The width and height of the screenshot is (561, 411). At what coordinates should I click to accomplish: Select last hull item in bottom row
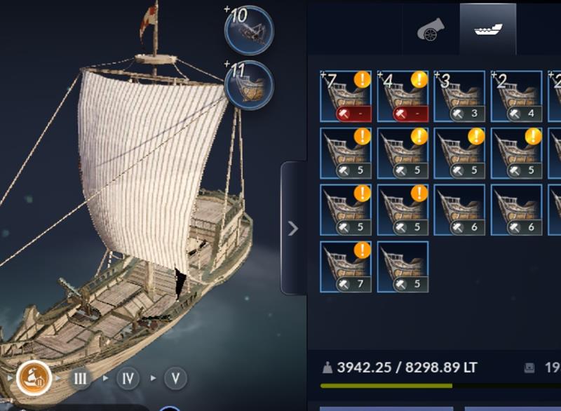pos(403,267)
